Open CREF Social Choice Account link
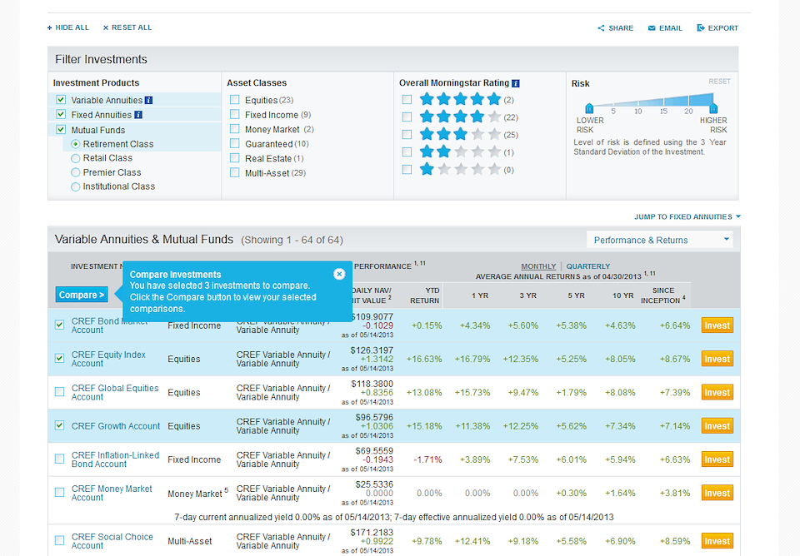The image size is (800, 556). [x=112, y=541]
